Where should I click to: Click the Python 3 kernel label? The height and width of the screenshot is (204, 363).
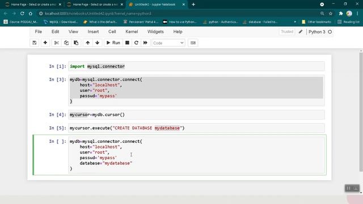tap(316, 32)
